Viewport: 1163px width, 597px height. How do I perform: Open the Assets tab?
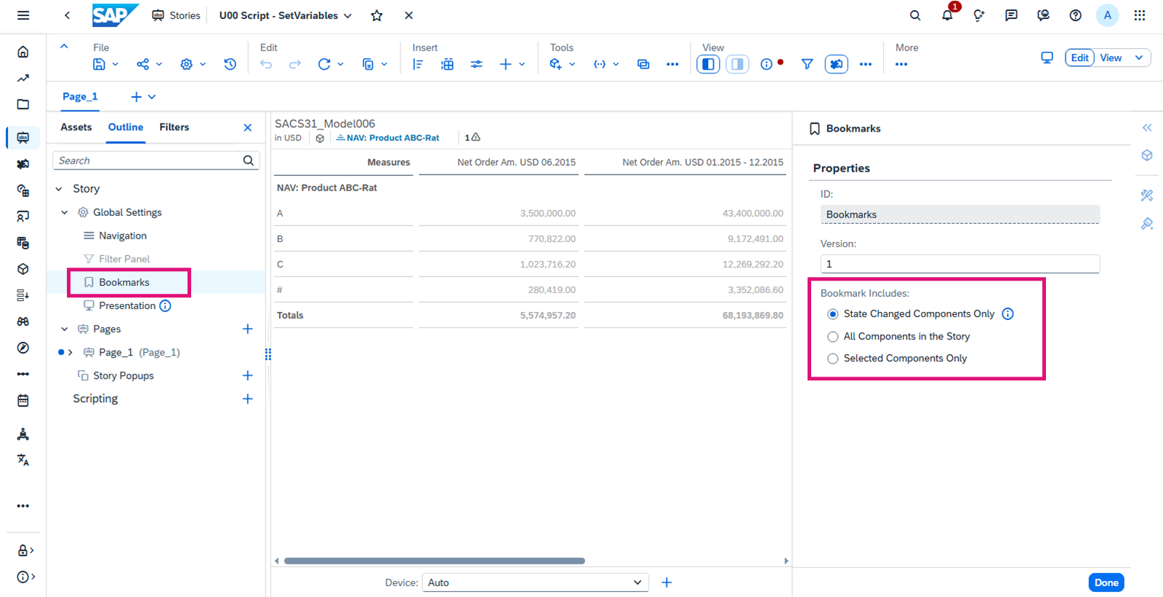76,127
